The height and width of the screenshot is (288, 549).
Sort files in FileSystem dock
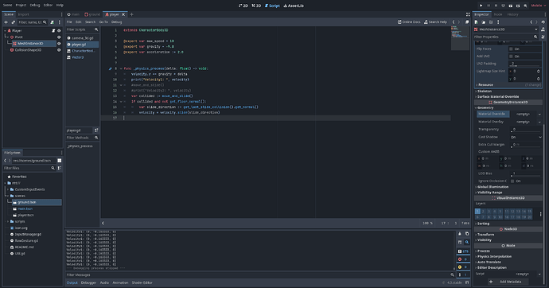pos(60,169)
